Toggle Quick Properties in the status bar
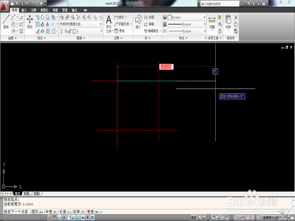This screenshot has height=221, width=295. pos(92,218)
